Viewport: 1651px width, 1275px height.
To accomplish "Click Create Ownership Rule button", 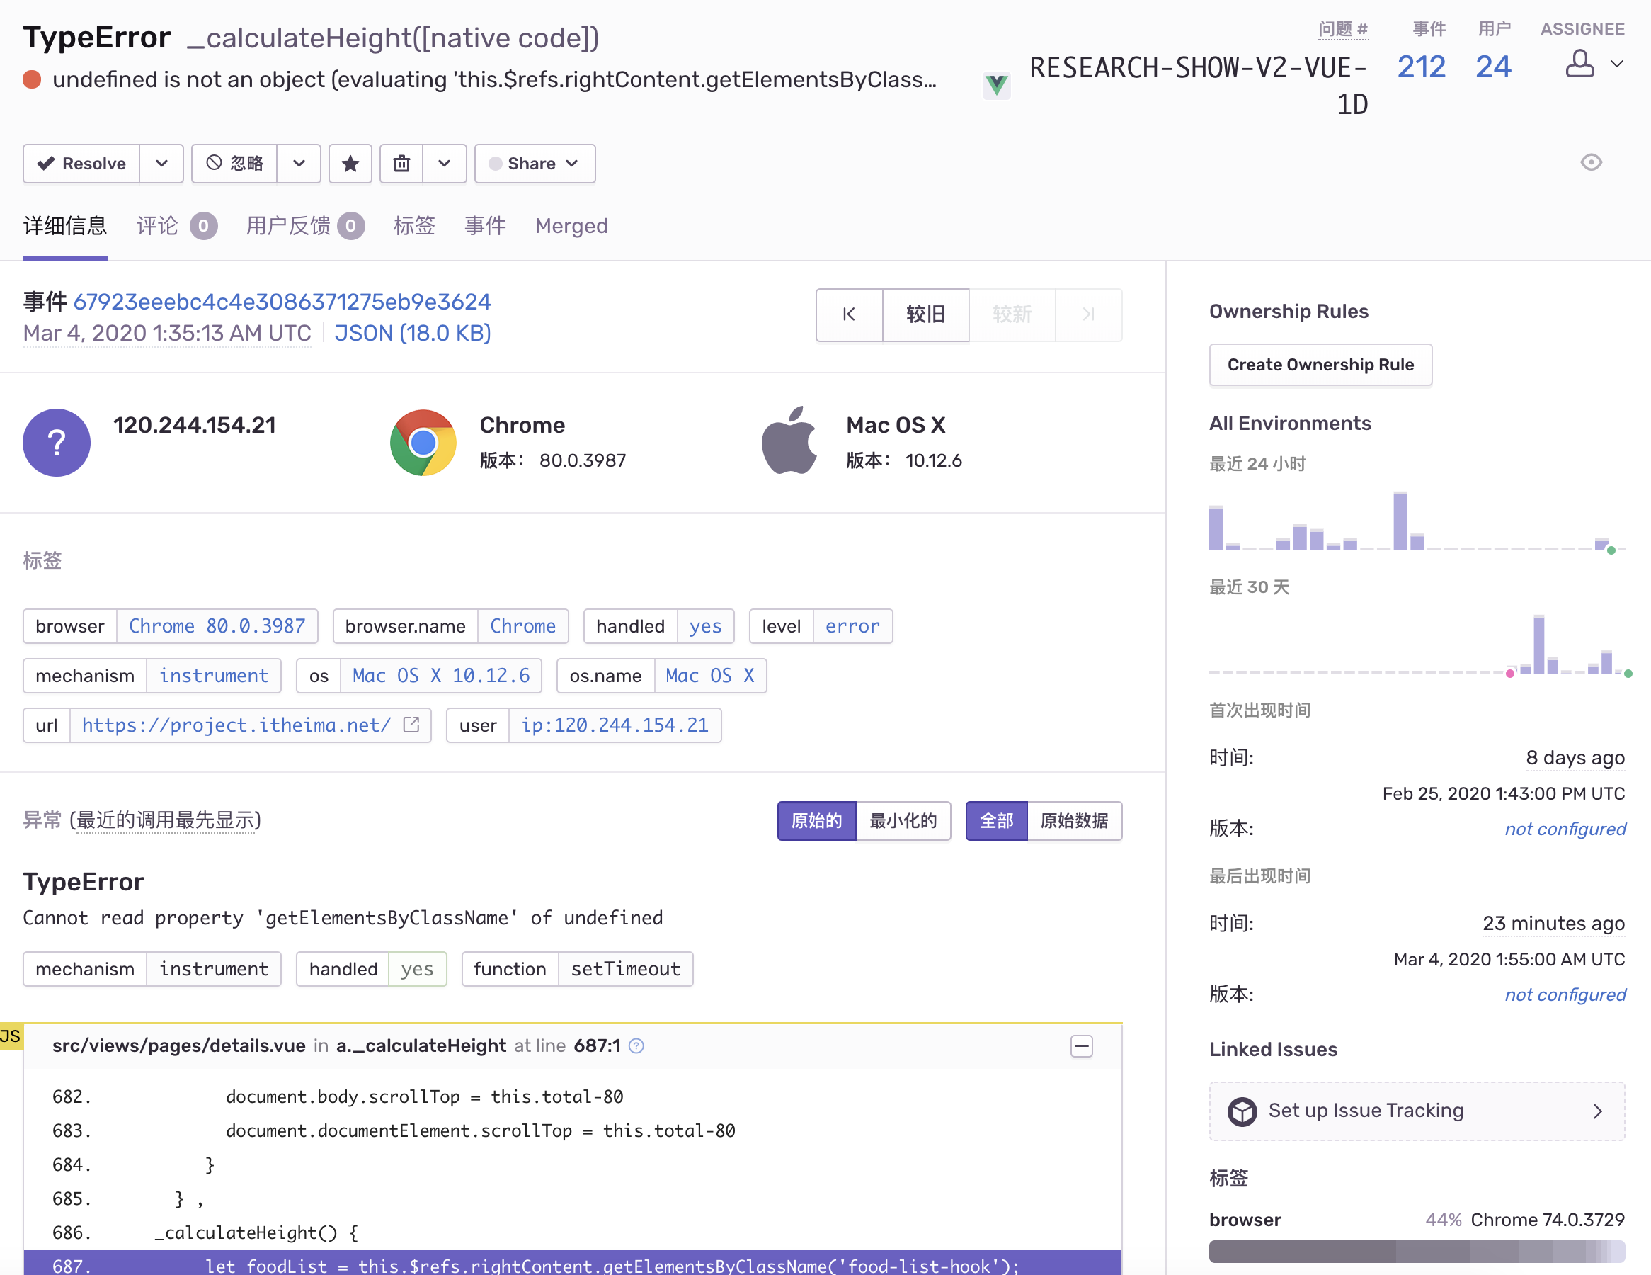I will pyautogui.click(x=1320, y=365).
